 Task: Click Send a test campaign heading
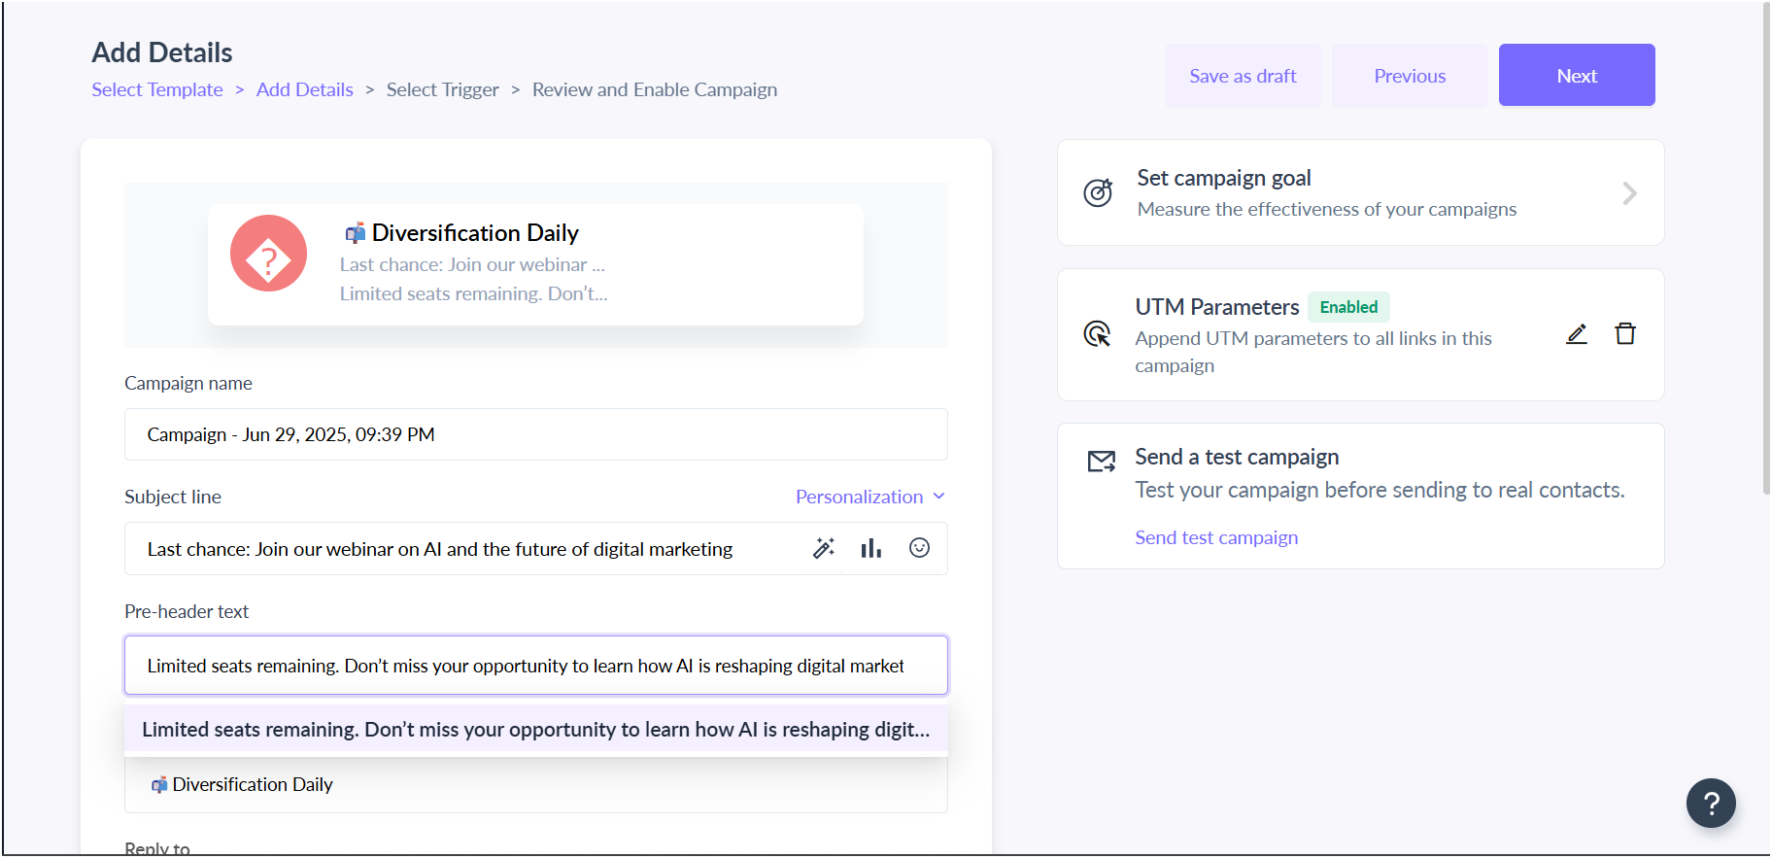1237,457
